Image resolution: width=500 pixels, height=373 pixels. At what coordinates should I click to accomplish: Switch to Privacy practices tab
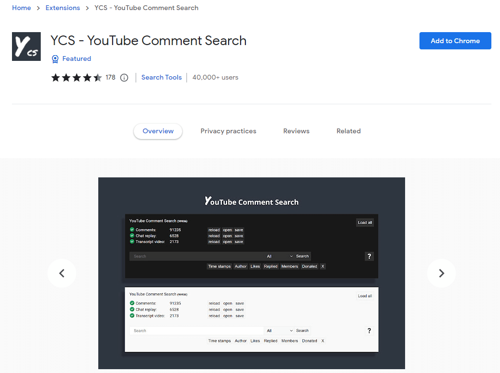[x=228, y=131]
